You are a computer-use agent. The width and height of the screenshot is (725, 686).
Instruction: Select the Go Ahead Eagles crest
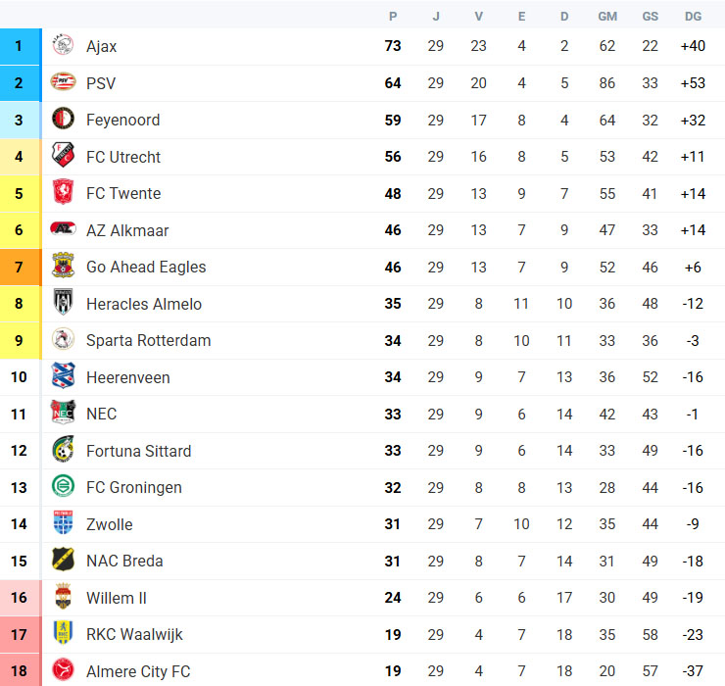click(x=63, y=266)
